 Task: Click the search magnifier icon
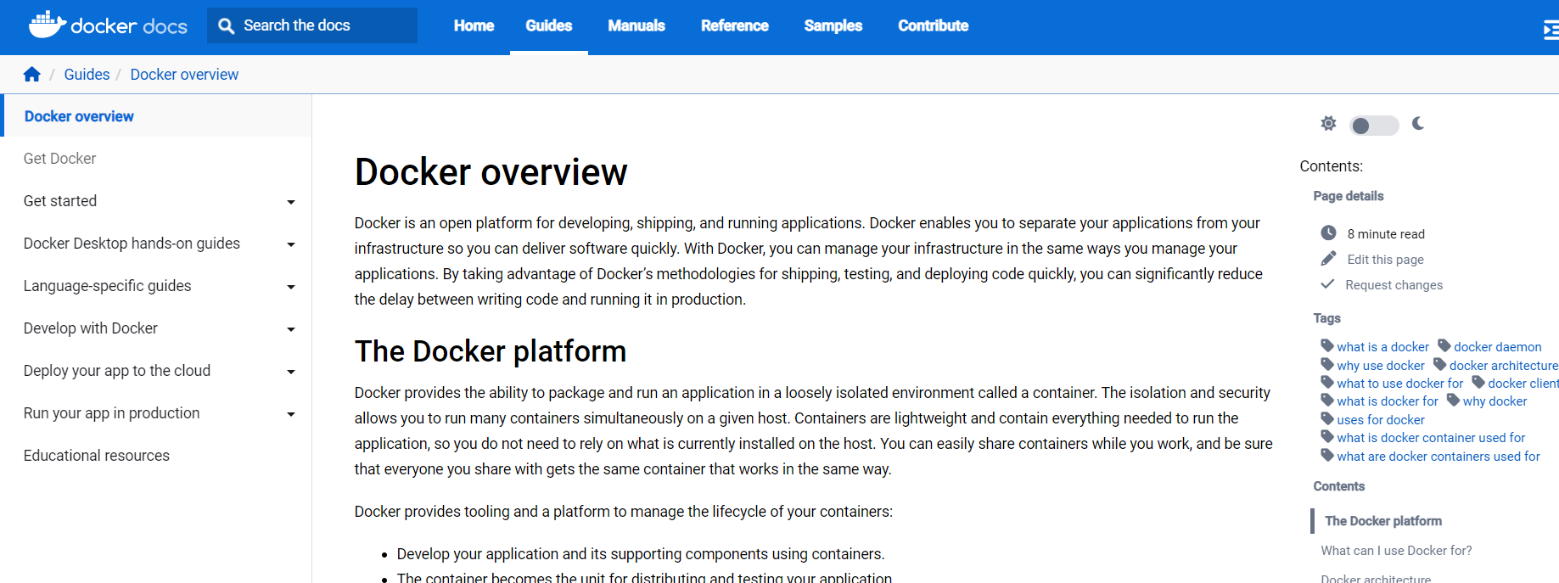(226, 26)
